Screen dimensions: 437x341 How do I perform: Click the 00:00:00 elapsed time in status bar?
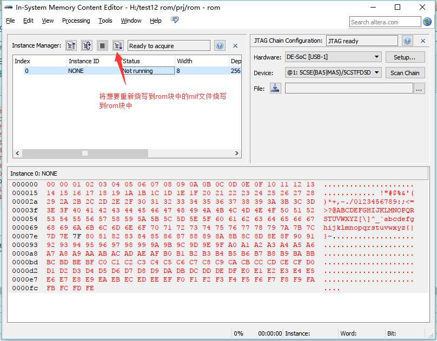pyautogui.click(x=270, y=333)
